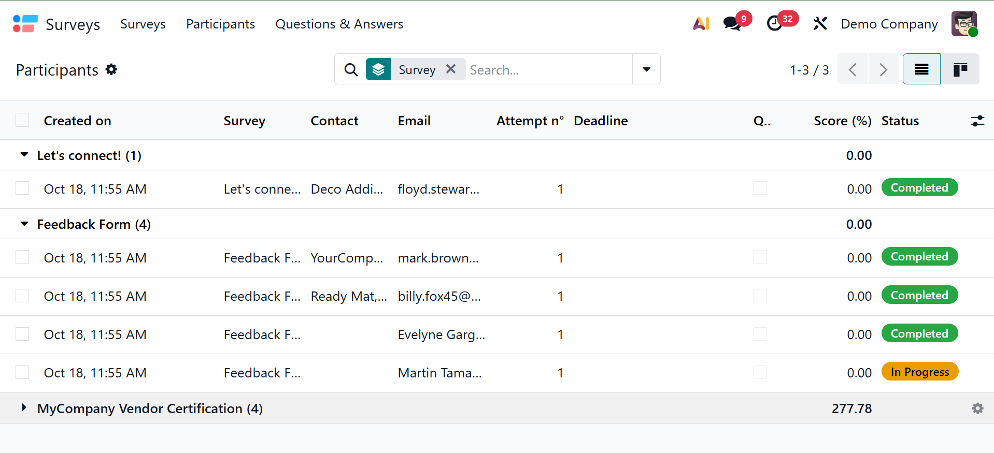Image resolution: width=994 pixels, height=453 pixels.
Task: Click the Participants settings gear icon
Action: coord(111,69)
